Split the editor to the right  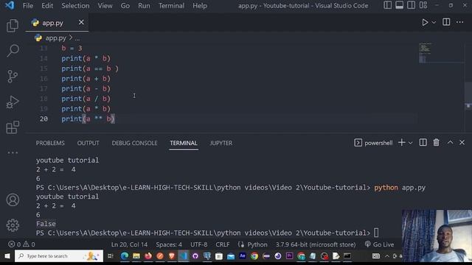[x=446, y=22]
